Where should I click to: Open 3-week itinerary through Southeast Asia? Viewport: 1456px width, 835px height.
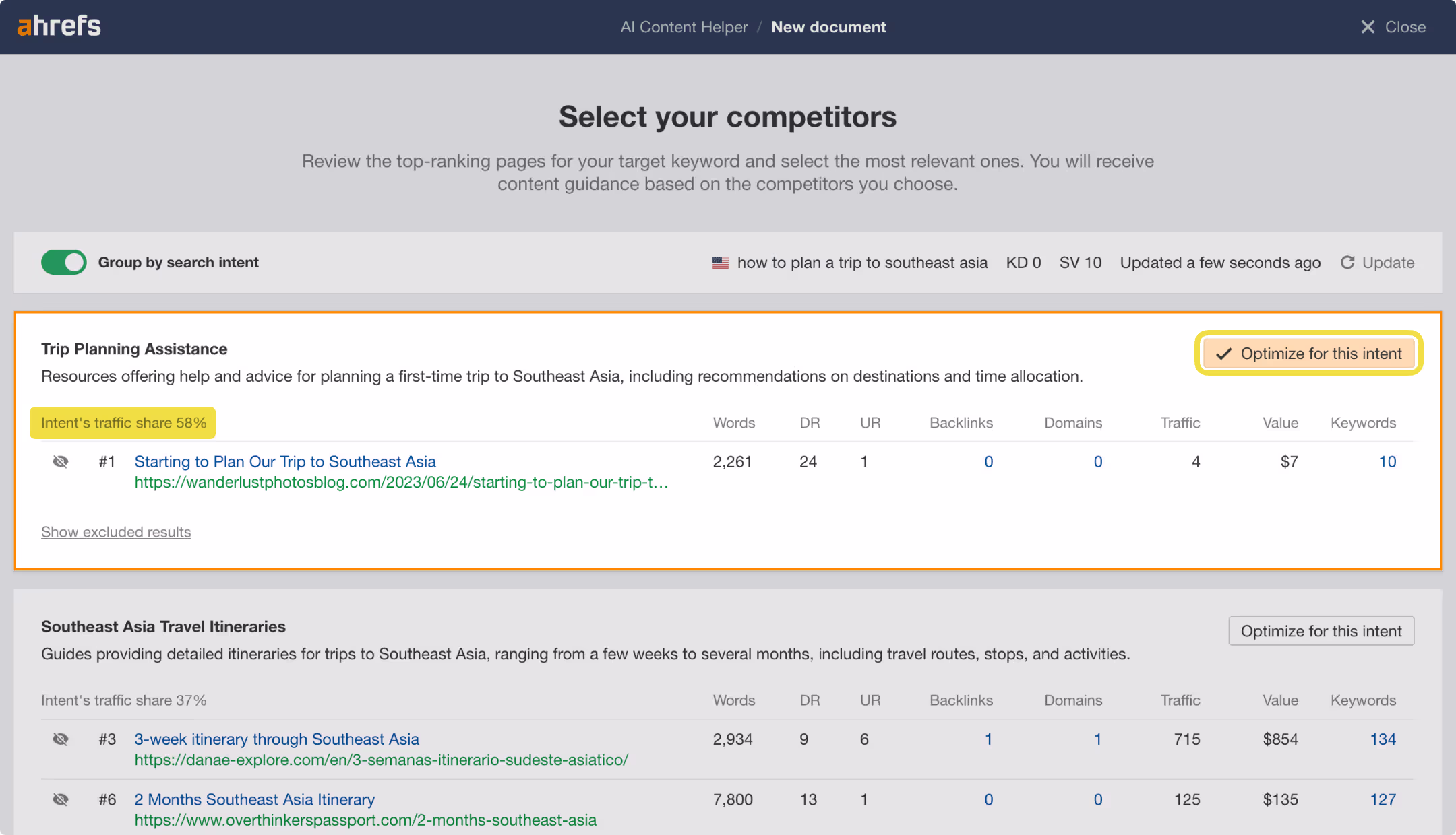coord(276,739)
